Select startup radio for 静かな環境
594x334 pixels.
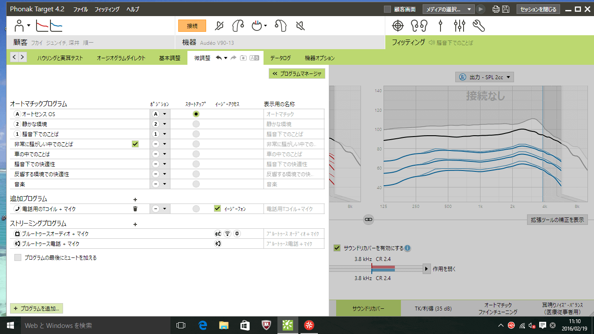pyautogui.click(x=196, y=124)
